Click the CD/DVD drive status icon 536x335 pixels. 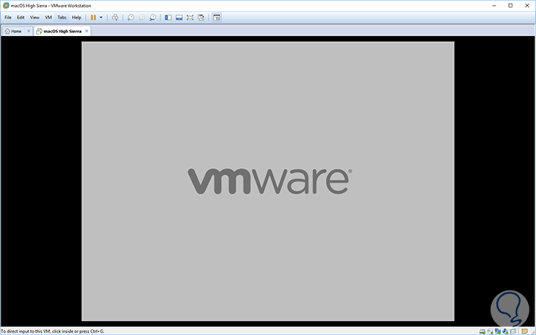490,331
